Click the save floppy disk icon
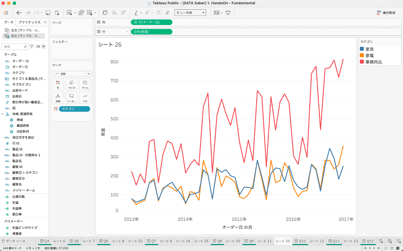 click(x=48, y=13)
